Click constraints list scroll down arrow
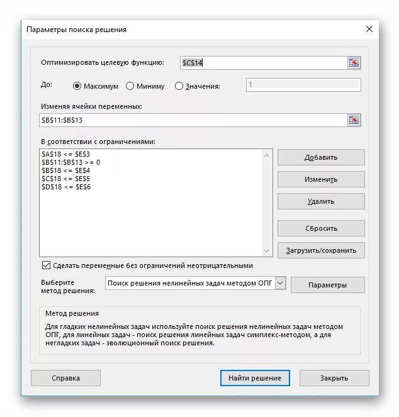The image size is (399, 417). point(266,250)
